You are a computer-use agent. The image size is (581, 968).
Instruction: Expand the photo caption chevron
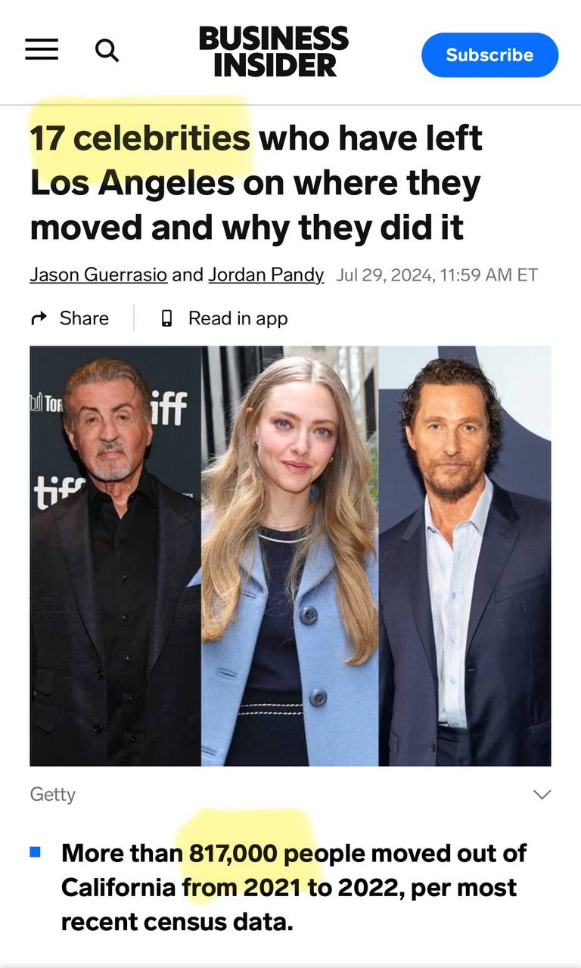tap(542, 794)
